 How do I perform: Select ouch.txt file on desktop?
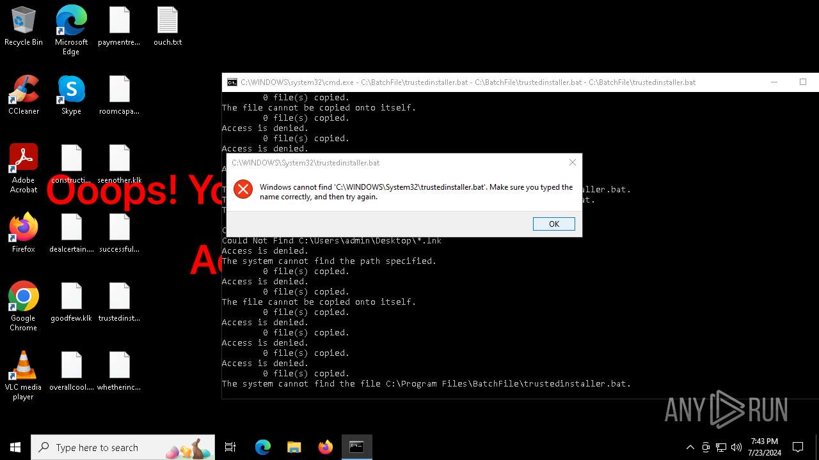[168, 27]
